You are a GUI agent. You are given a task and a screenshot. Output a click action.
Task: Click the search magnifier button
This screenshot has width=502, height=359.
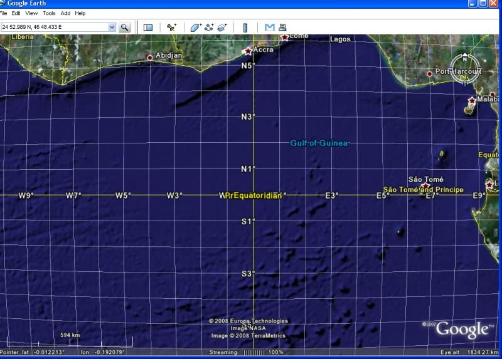(124, 28)
